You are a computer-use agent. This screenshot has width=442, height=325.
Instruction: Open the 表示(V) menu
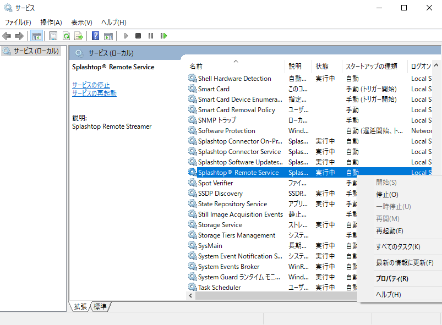coord(81,22)
